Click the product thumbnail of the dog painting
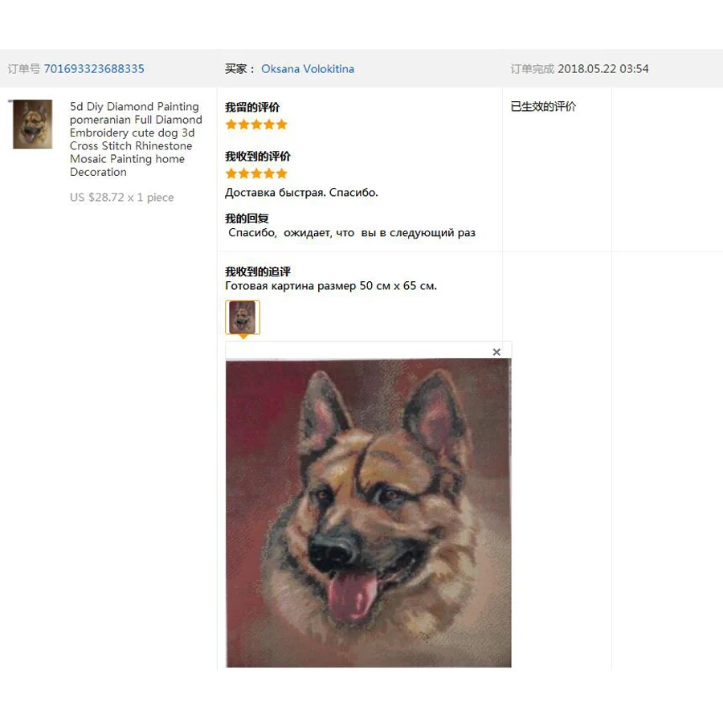Image resolution: width=723 pixels, height=723 pixels. [x=32, y=124]
